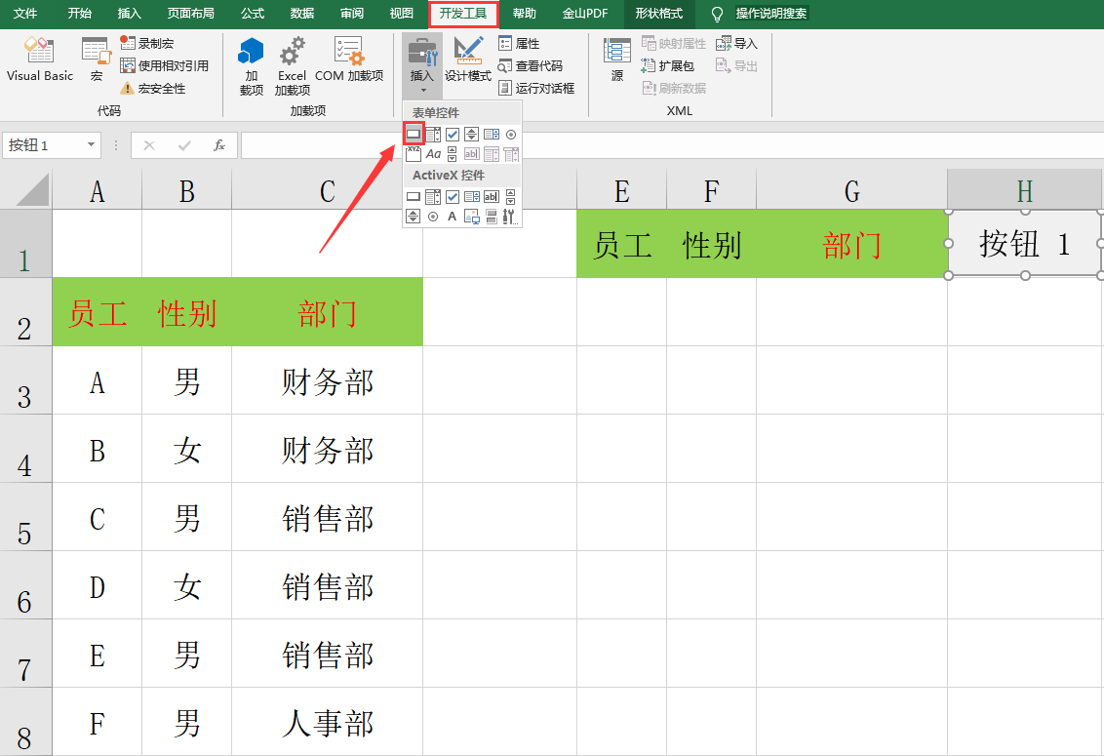Image resolution: width=1104 pixels, height=756 pixels.
Task: Select row header 5
Action: (x=25, y=517)
